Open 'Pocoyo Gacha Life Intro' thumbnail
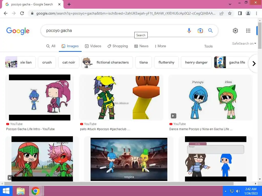 [x=40, y=97]
